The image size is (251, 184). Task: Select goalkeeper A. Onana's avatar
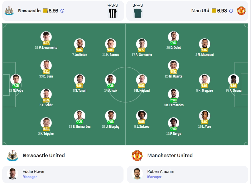click(x=234, y=80)
